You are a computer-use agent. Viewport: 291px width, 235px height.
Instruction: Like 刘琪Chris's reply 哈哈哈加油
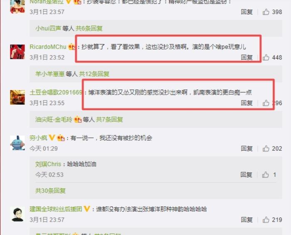[265, 174]
